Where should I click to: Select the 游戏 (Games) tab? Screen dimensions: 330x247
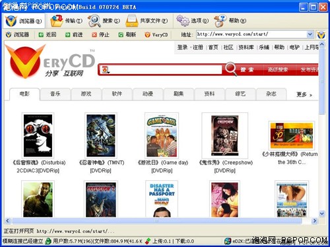86,94
